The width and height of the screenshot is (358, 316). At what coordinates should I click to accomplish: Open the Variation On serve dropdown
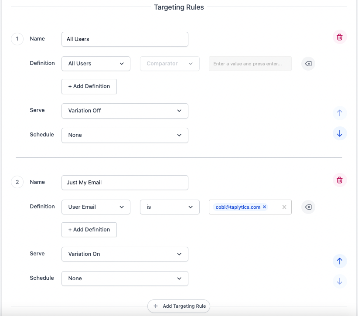click(125, 254)
